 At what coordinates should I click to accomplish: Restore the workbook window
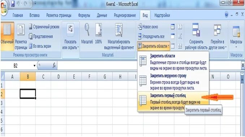(x=237, y=14)
